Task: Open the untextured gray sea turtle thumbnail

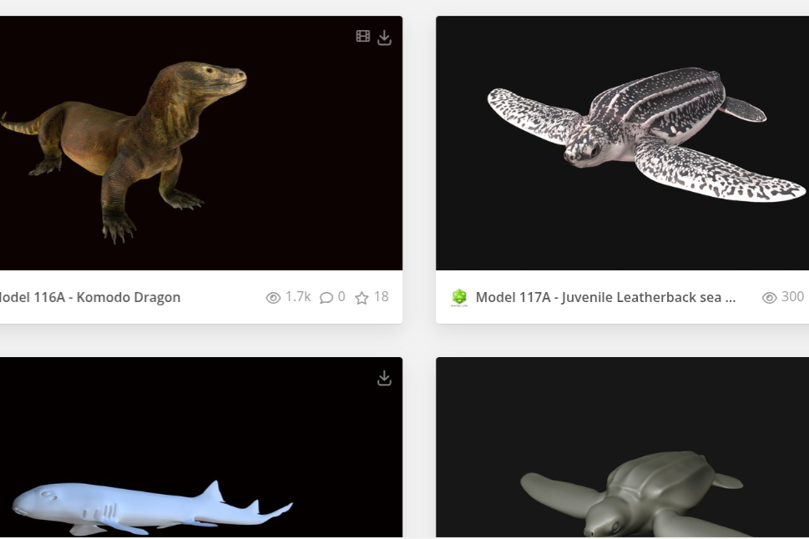Action: pyautogui.click(x=622, y=447)
